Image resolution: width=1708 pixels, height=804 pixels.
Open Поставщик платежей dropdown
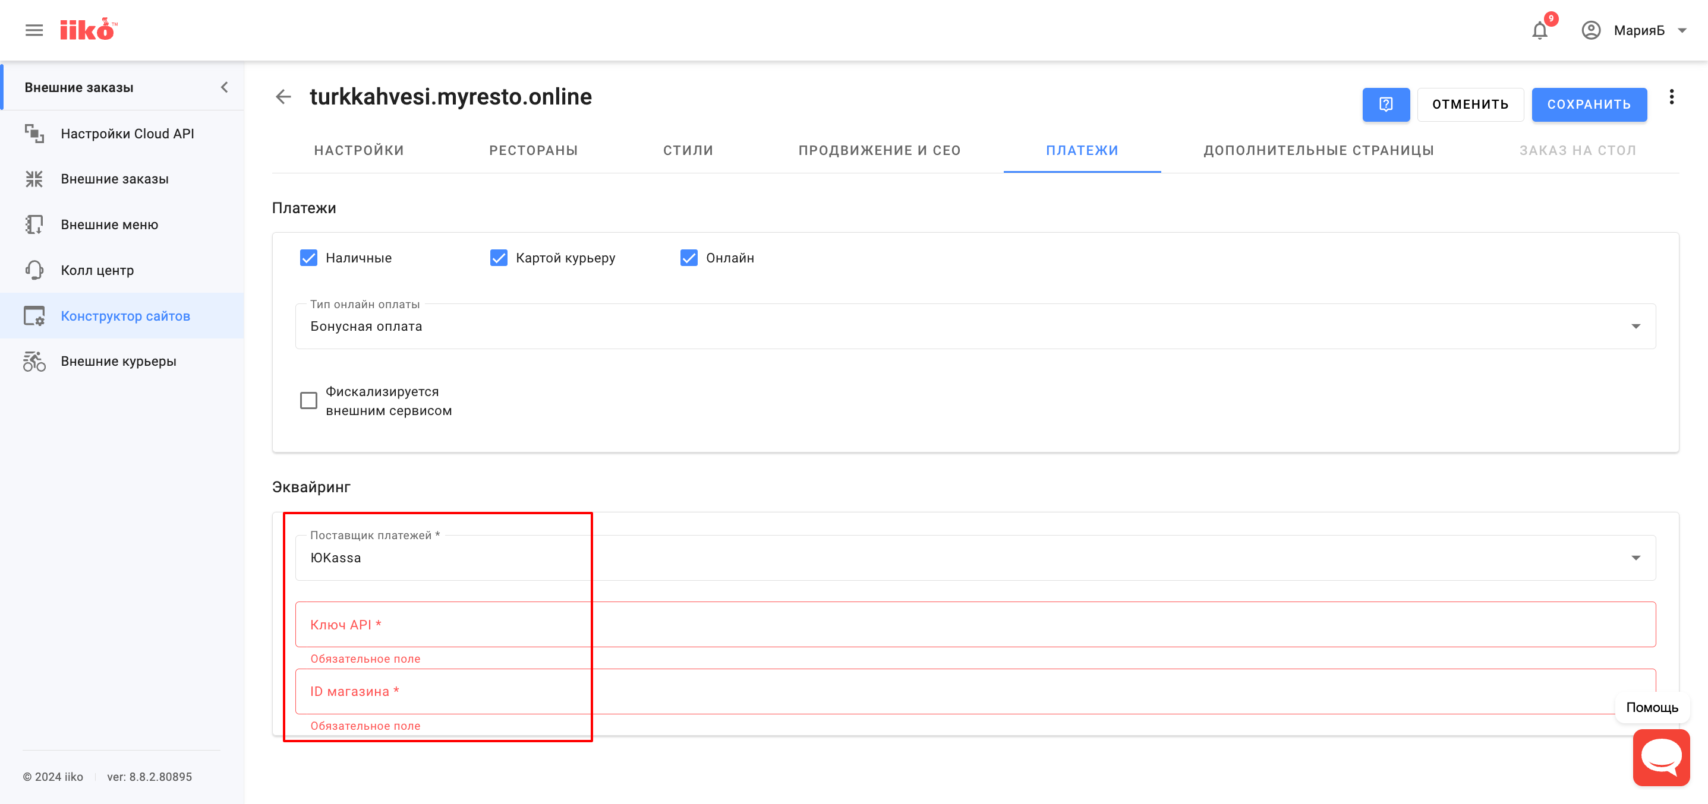tap(975, 558)
